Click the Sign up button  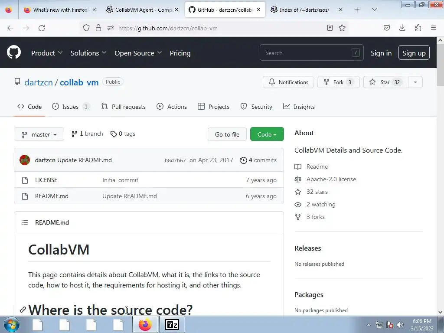click(414, 52)
